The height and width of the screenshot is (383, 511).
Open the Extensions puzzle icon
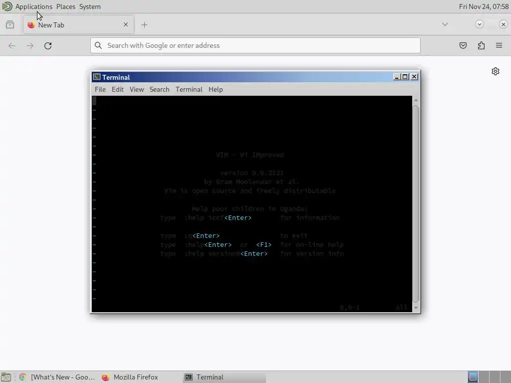tap(481, 45)
